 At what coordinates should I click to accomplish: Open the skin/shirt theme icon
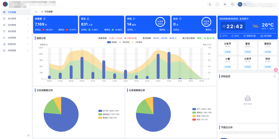[232, 5]
